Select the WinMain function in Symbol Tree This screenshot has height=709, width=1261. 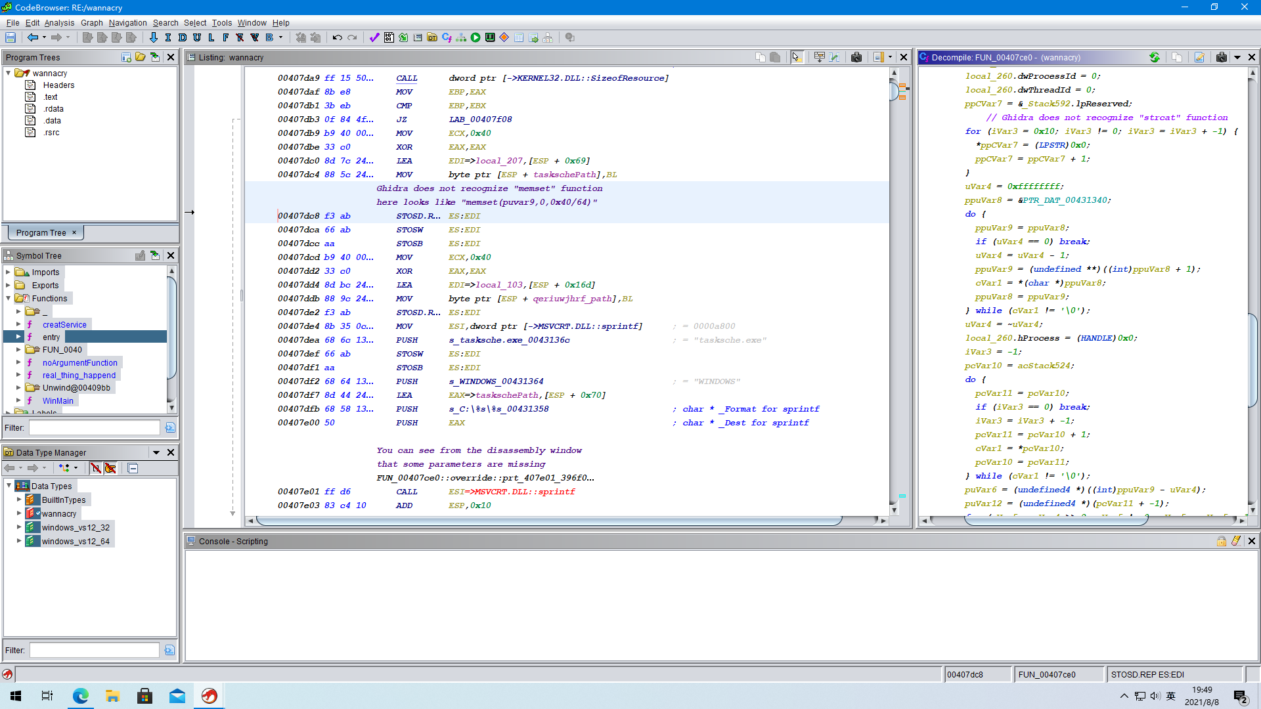click(58, 400)
